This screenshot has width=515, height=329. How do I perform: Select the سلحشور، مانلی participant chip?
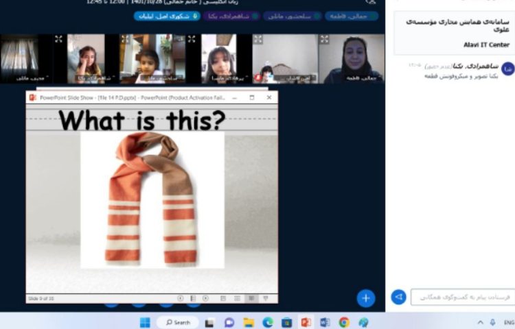pos(293,16)
